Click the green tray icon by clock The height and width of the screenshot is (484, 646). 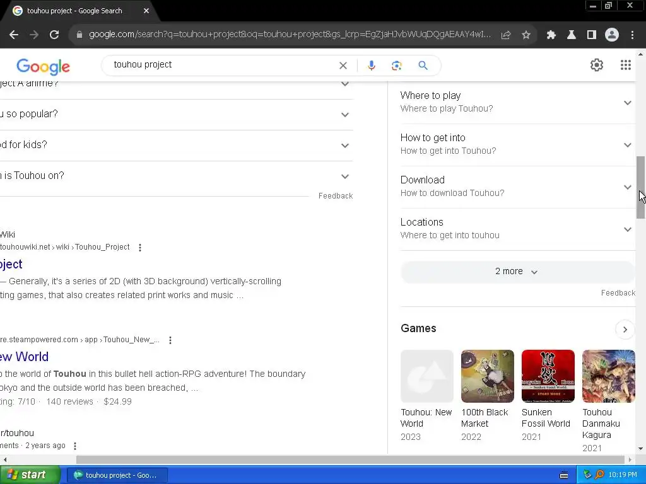point(587,475)
